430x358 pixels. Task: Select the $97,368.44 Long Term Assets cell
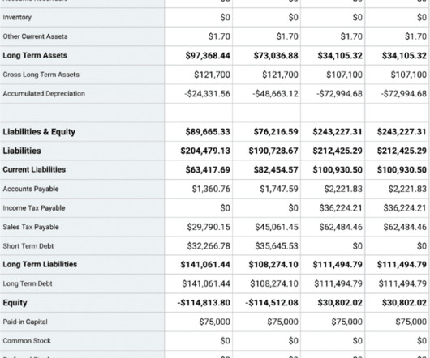click(208, 56)
